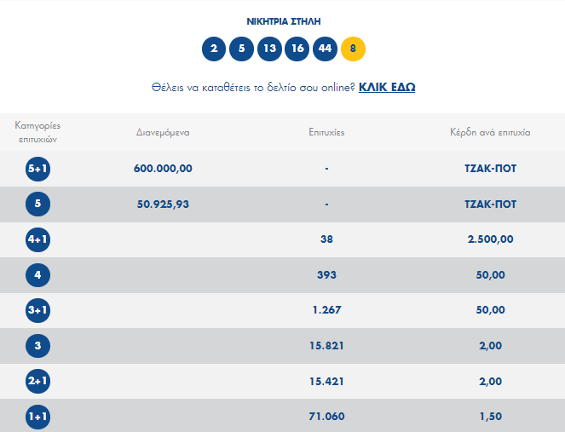The height and width of the screenshot is (432, 565).
Task: Click the 4+1 category badge
Action: point(37,239)
